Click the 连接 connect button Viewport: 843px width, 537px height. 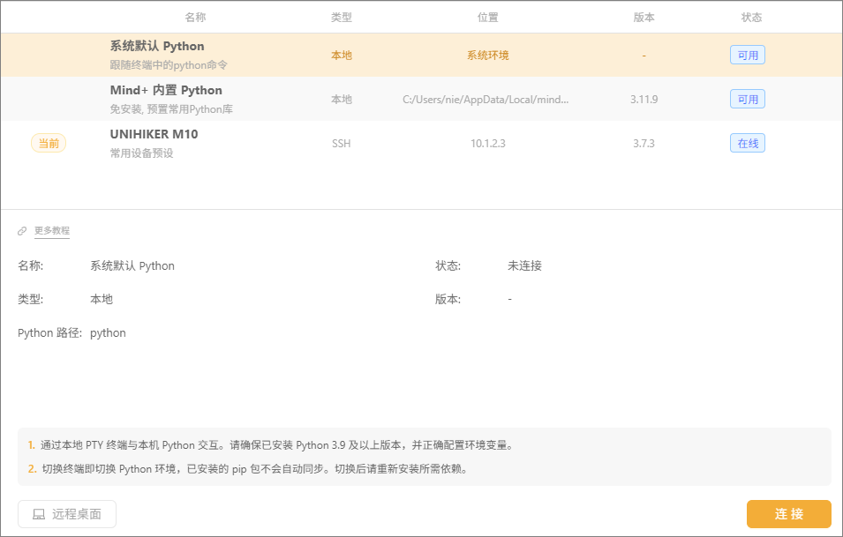tap(788, 514)
